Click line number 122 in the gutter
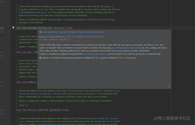 2,28
